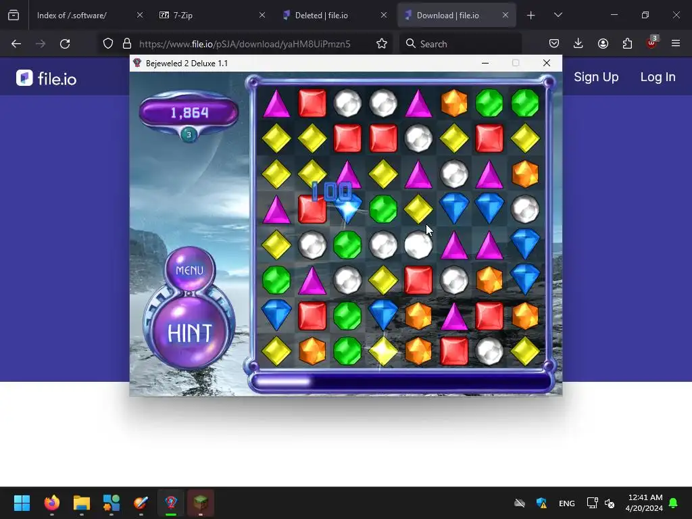692x519 pixels.
Task: Open the Bejeweled taskbar icon
Action: [x=171, y=502]
